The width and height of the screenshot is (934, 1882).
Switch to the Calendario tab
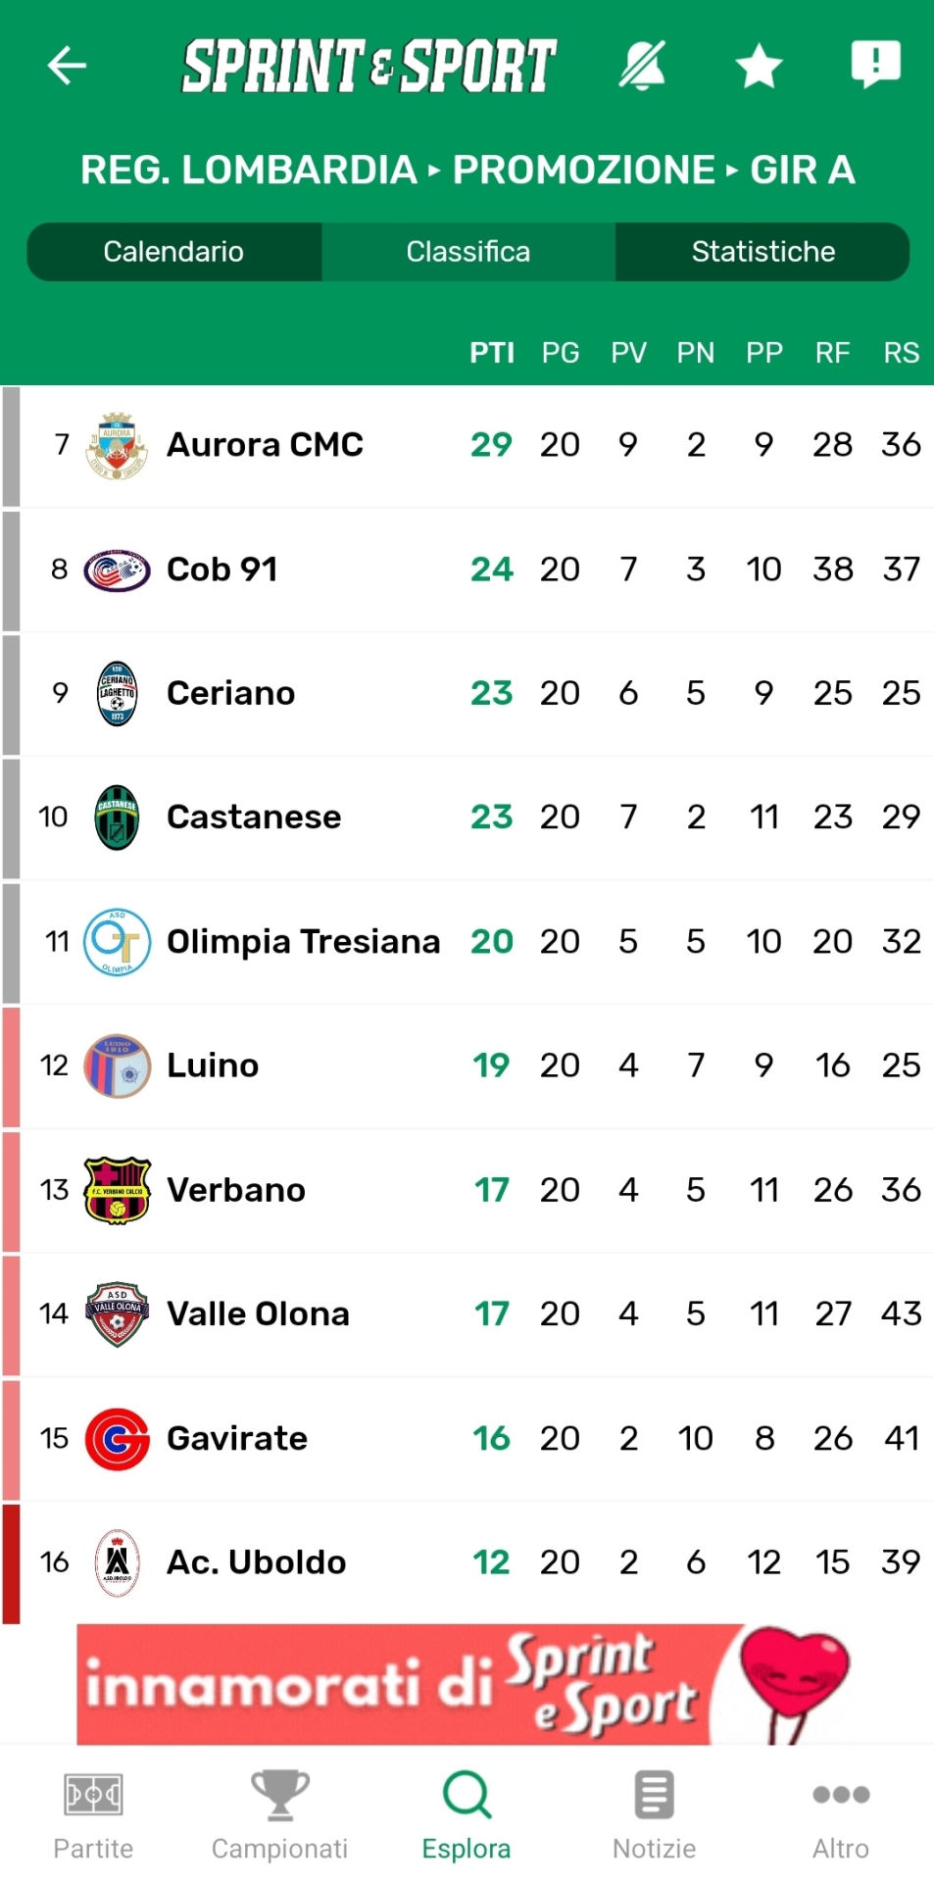pos(173,252)
